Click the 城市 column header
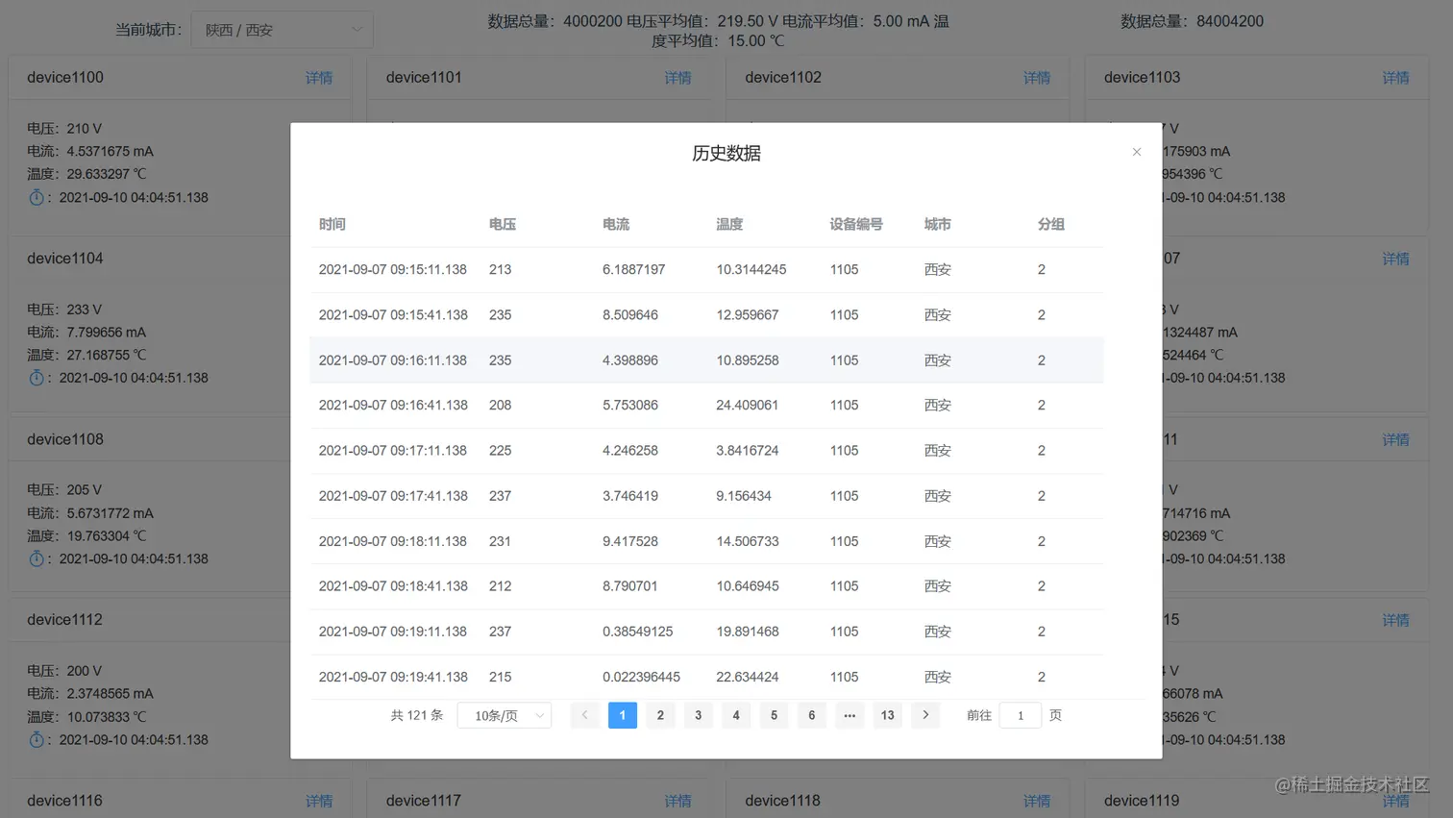Screen dimensions: 1453x818 tap(938, 224)
